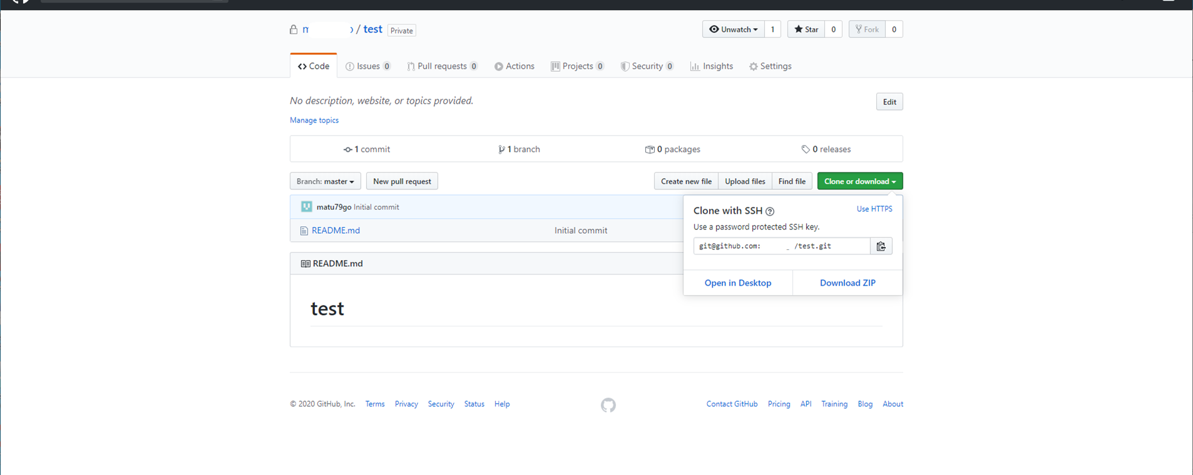This screenshot has height=475, width=1193.
Task: Click the test heading in README
Action: [x=327, y=309]
